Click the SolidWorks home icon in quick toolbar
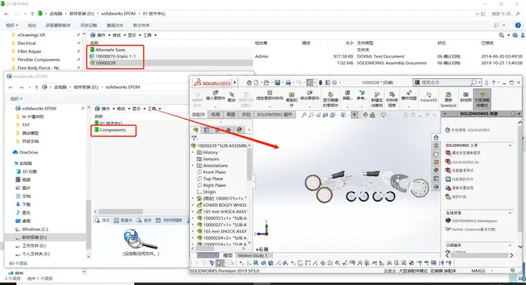Screen dimensions: 526x285 pos(249,83)
